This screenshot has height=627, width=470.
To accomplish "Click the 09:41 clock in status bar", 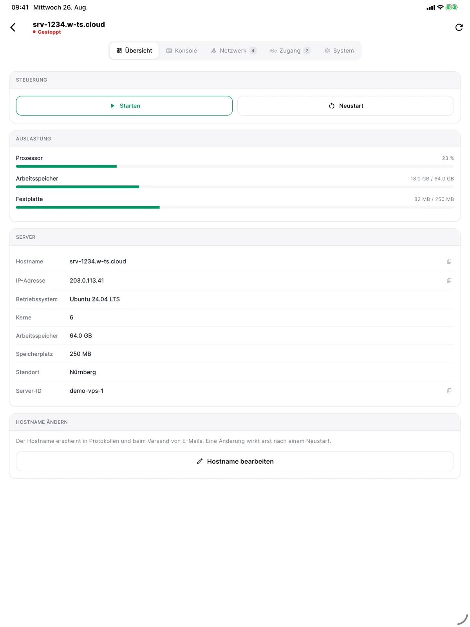I will click(x=20, y=7).
